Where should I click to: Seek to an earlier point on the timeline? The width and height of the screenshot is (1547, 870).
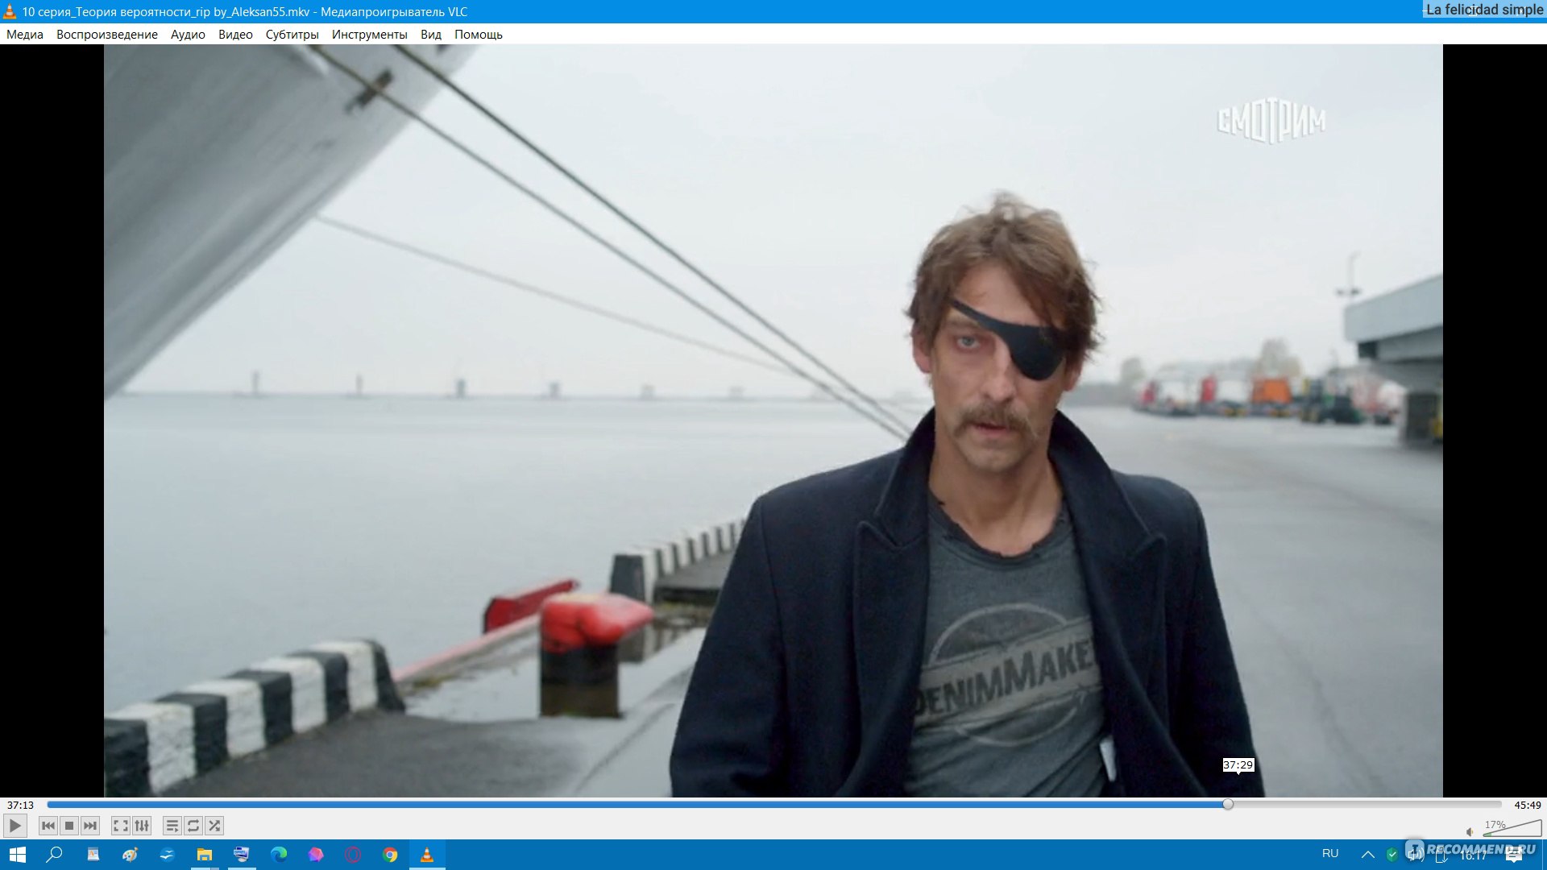(637, 804)
